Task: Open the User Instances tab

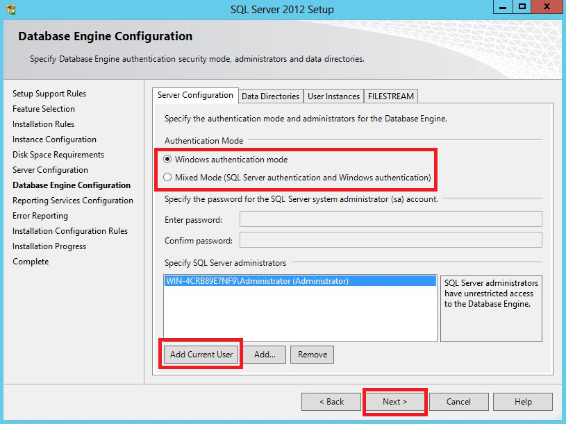Action: [x=333, y=96]
